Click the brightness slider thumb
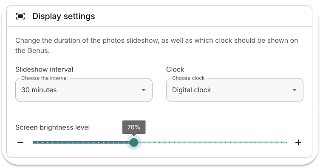320x168 pixels. (x=134, y=143)
